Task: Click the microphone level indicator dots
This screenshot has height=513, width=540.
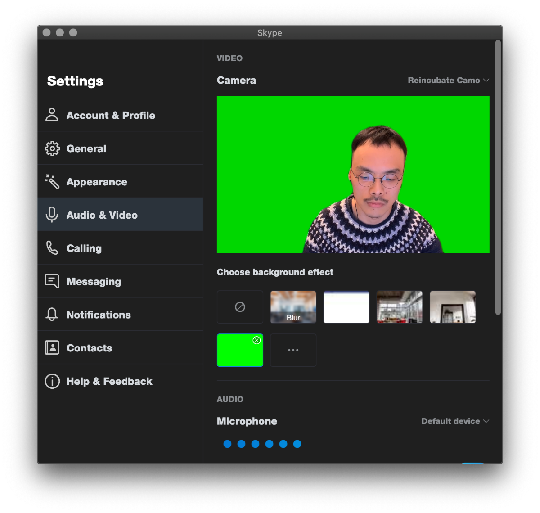Action: [x=262, y=444]
